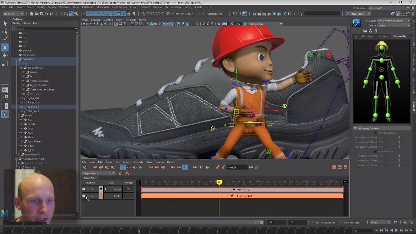The width and height of the screenshot is (416, 234).
Task: Open the Character dropdown in HumanIK
Action: (394, 21)
